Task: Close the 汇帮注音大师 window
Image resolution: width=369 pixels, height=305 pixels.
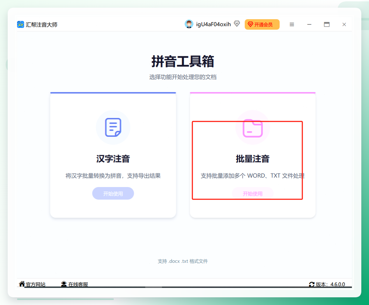Action: [x=344, y=24]
